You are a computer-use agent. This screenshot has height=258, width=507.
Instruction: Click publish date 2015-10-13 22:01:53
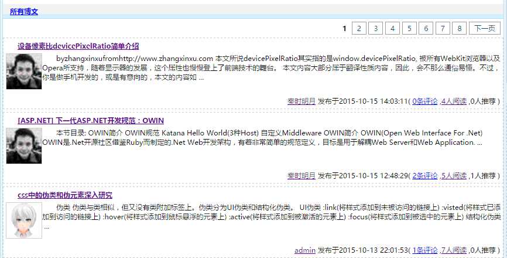coord(373,250)
